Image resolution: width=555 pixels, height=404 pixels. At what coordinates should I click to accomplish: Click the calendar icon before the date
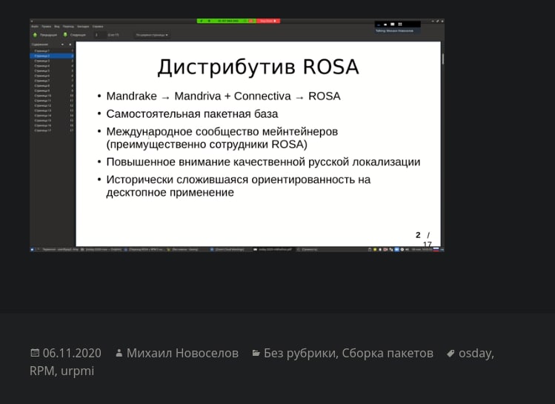pos(35,353)
